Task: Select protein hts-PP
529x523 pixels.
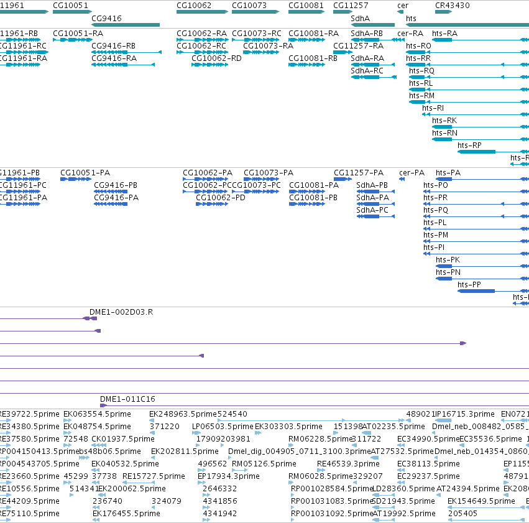Action: [x=469, y=285]
